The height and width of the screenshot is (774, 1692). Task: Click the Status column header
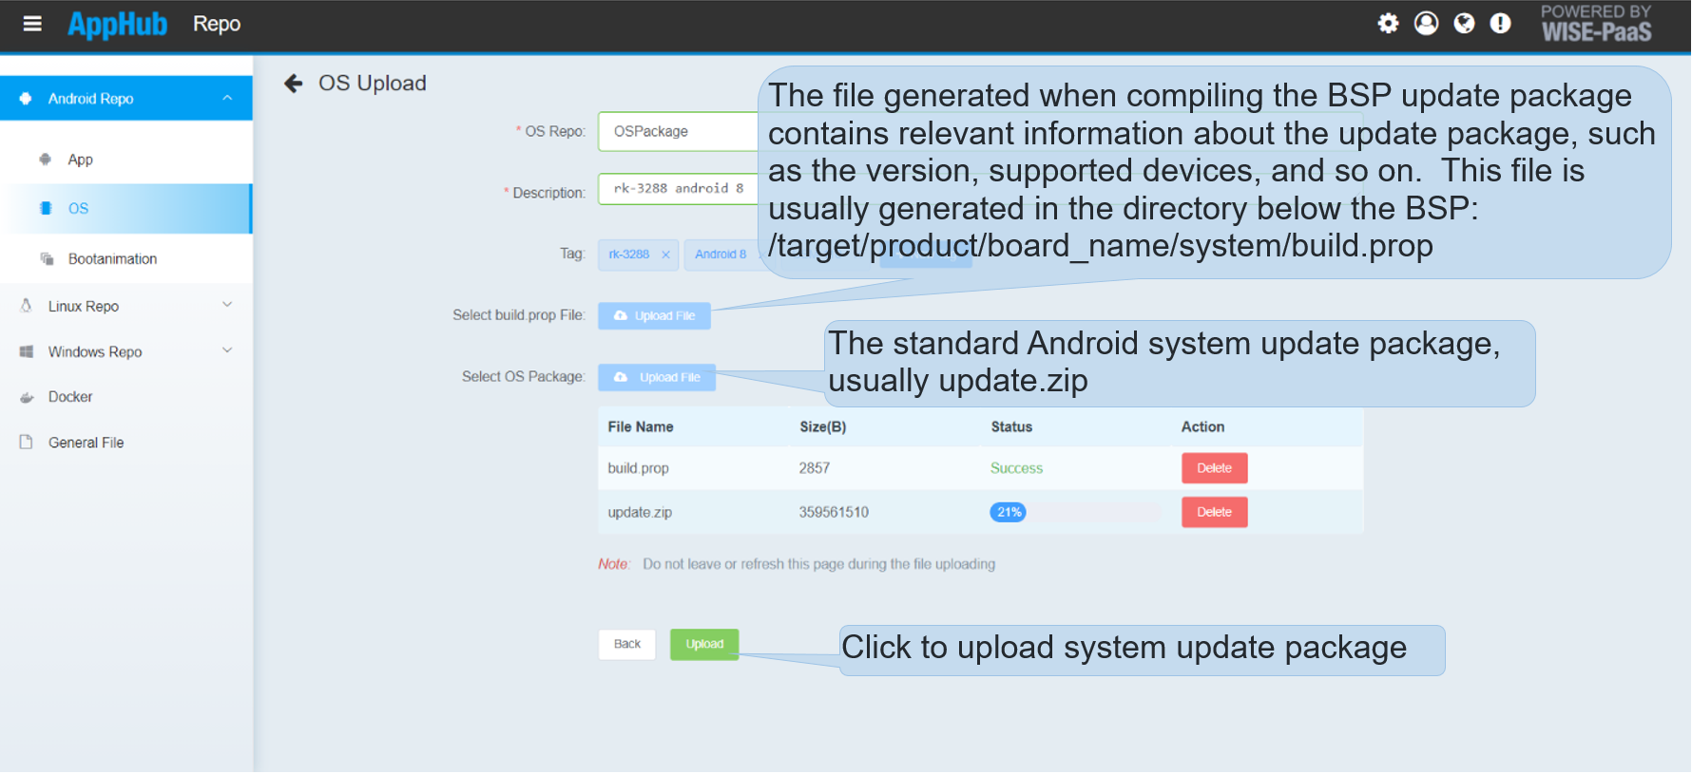point(1011,427)
